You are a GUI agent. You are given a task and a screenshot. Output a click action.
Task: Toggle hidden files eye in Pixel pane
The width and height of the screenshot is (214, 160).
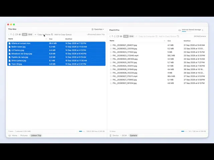click(x=121, y=36)
